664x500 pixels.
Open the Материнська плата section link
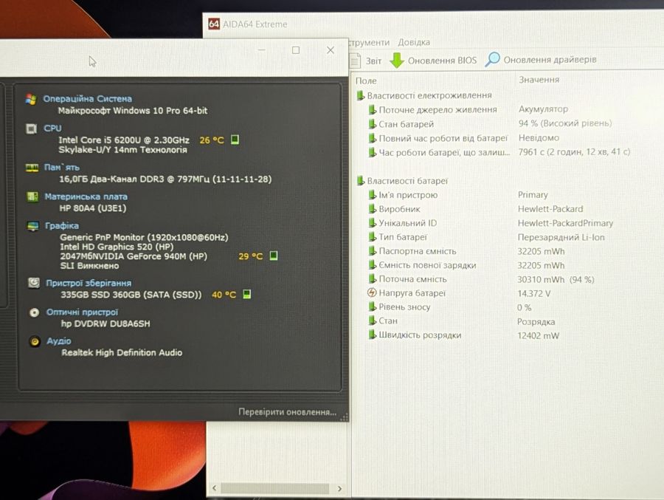click(86, 196)
